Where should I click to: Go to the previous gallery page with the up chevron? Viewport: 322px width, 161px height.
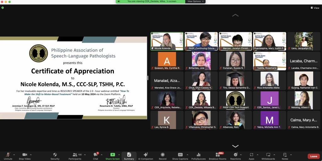point(235,15)
